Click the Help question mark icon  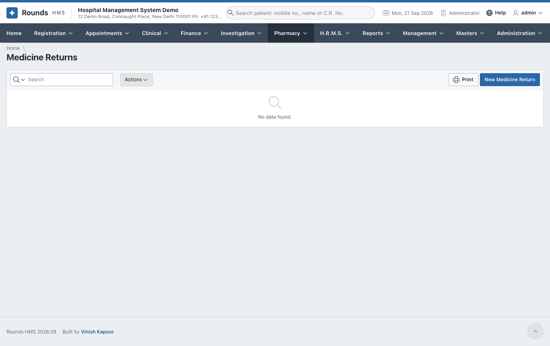489,13
